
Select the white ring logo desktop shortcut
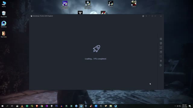point(111,4)
